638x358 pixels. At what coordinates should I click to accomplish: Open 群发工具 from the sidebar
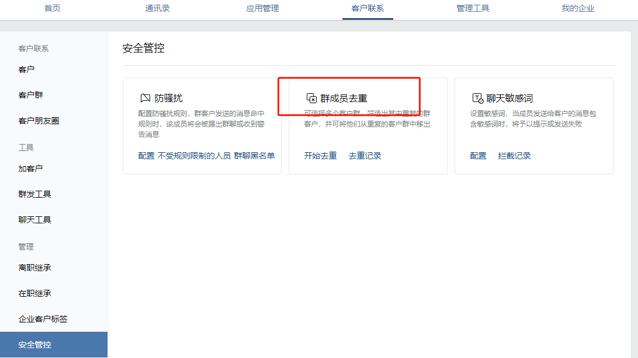click(34, 194)
